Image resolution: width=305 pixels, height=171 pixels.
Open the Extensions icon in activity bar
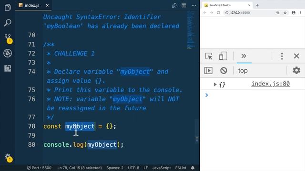pos(8,68)
